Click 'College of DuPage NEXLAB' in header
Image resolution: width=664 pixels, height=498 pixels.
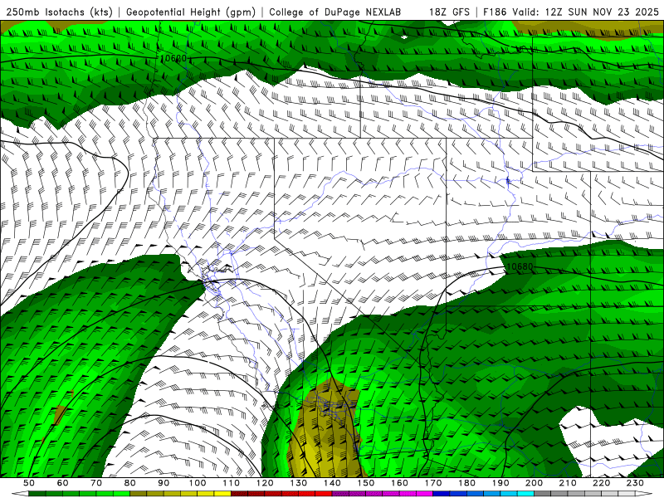tap(335, 12)
